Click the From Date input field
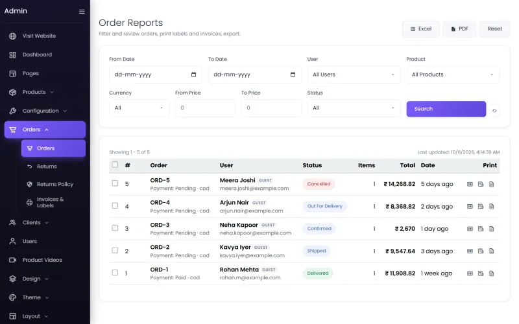This screenshot has width=519, height=324. [x=155, y=75]
